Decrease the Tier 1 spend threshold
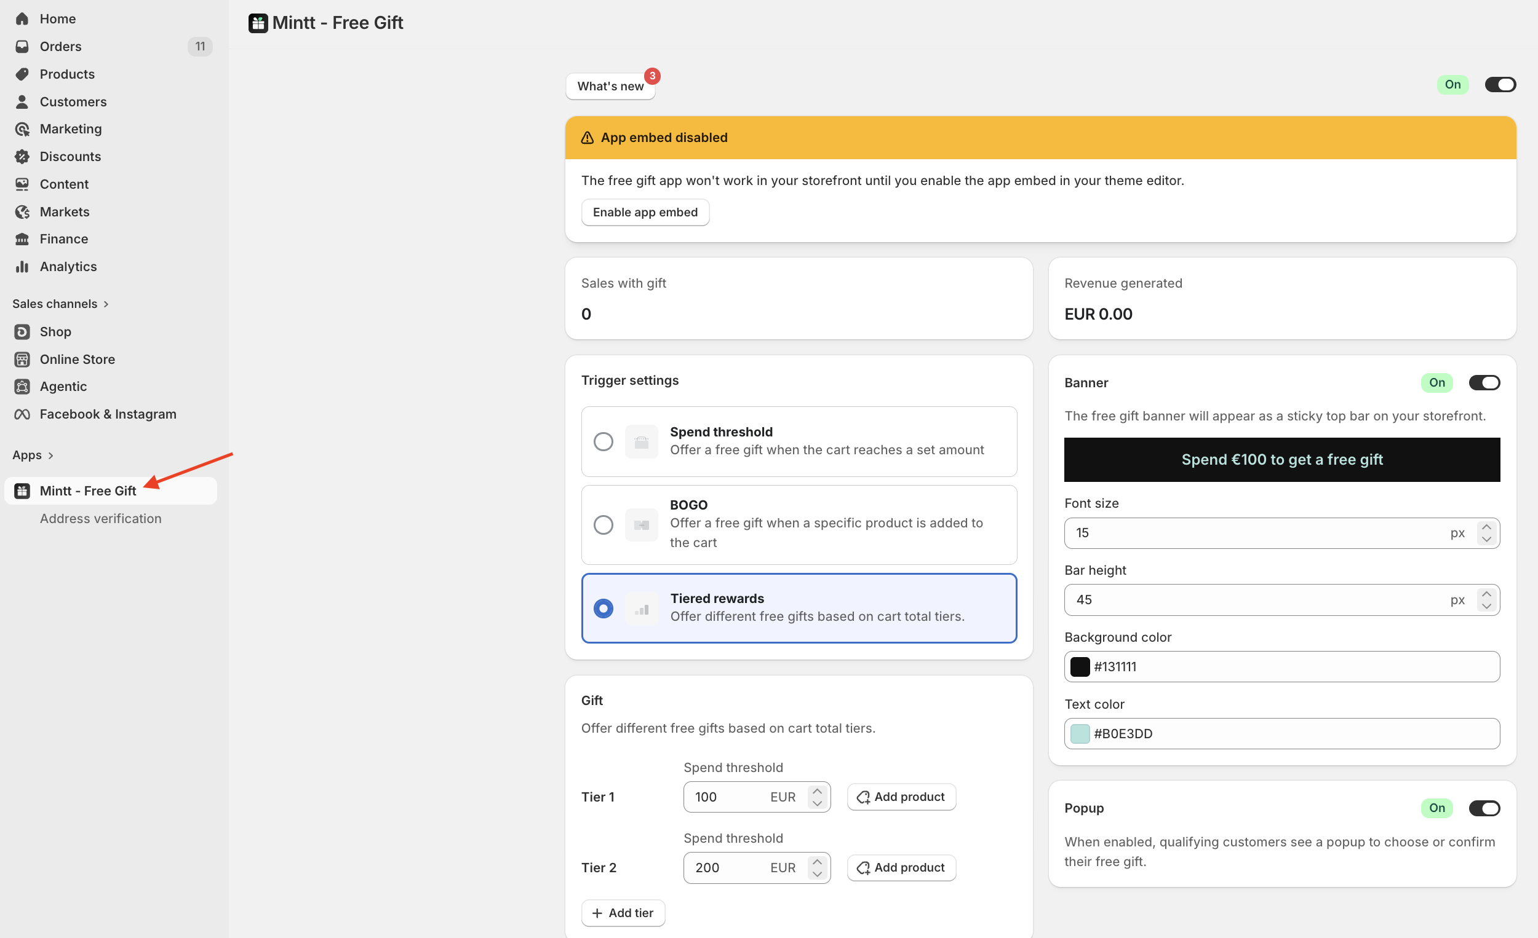 [817, 803]
